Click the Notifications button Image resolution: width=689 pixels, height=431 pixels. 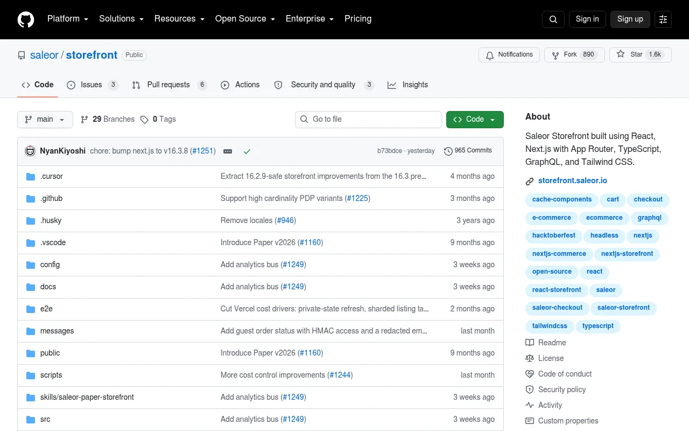coord(509,55)
